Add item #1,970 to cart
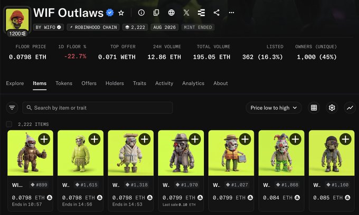The width and height of the screenshot is (359, 215). click(195, 139)
